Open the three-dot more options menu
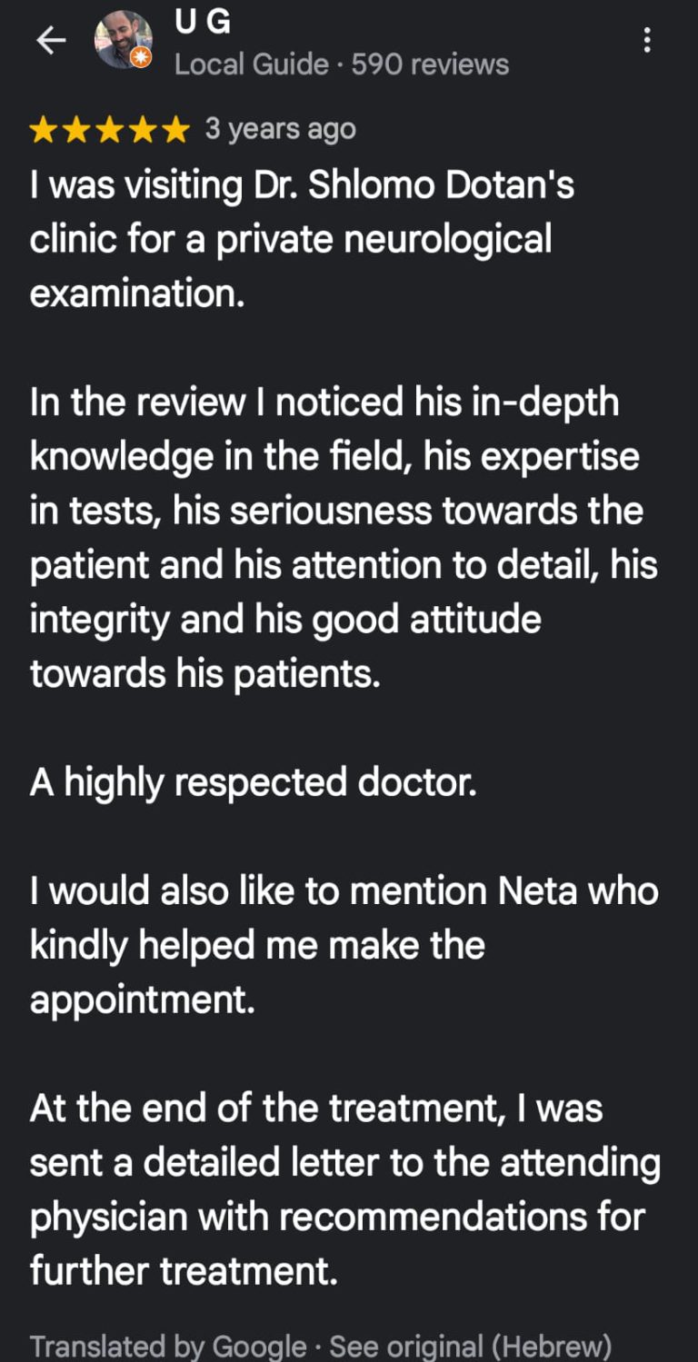The height and width of the screenshot is (1362, 698). (646, 41)
